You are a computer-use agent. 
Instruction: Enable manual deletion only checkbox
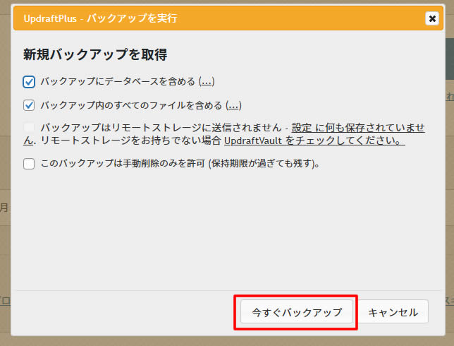click(x=29, y=164)
